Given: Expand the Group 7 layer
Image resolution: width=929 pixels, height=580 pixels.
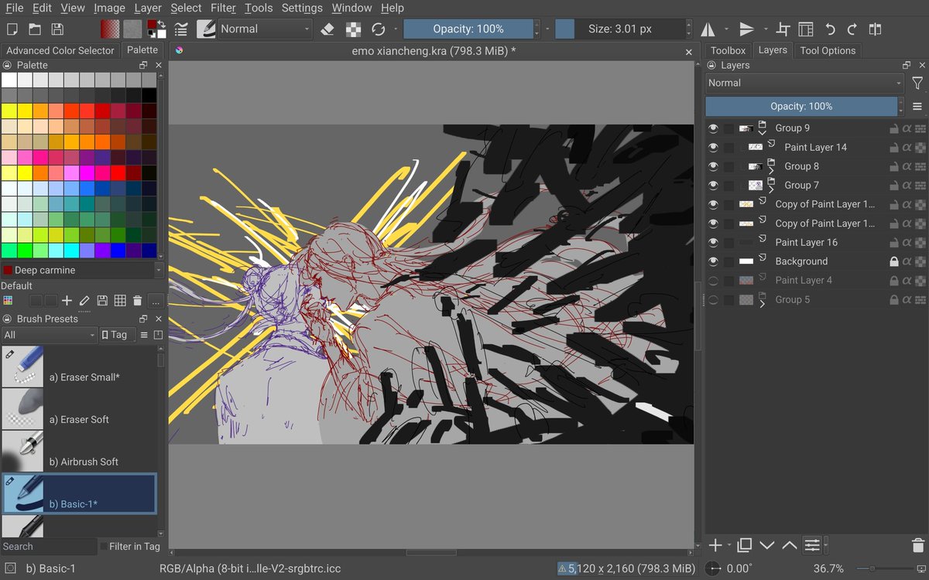Looking at the screenshot, I should [771, 189].
